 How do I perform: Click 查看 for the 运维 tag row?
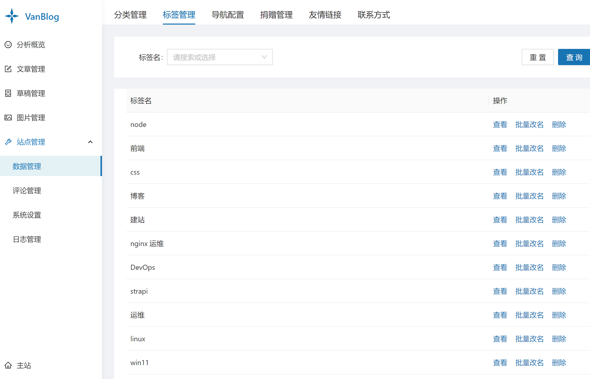point(500,315)
